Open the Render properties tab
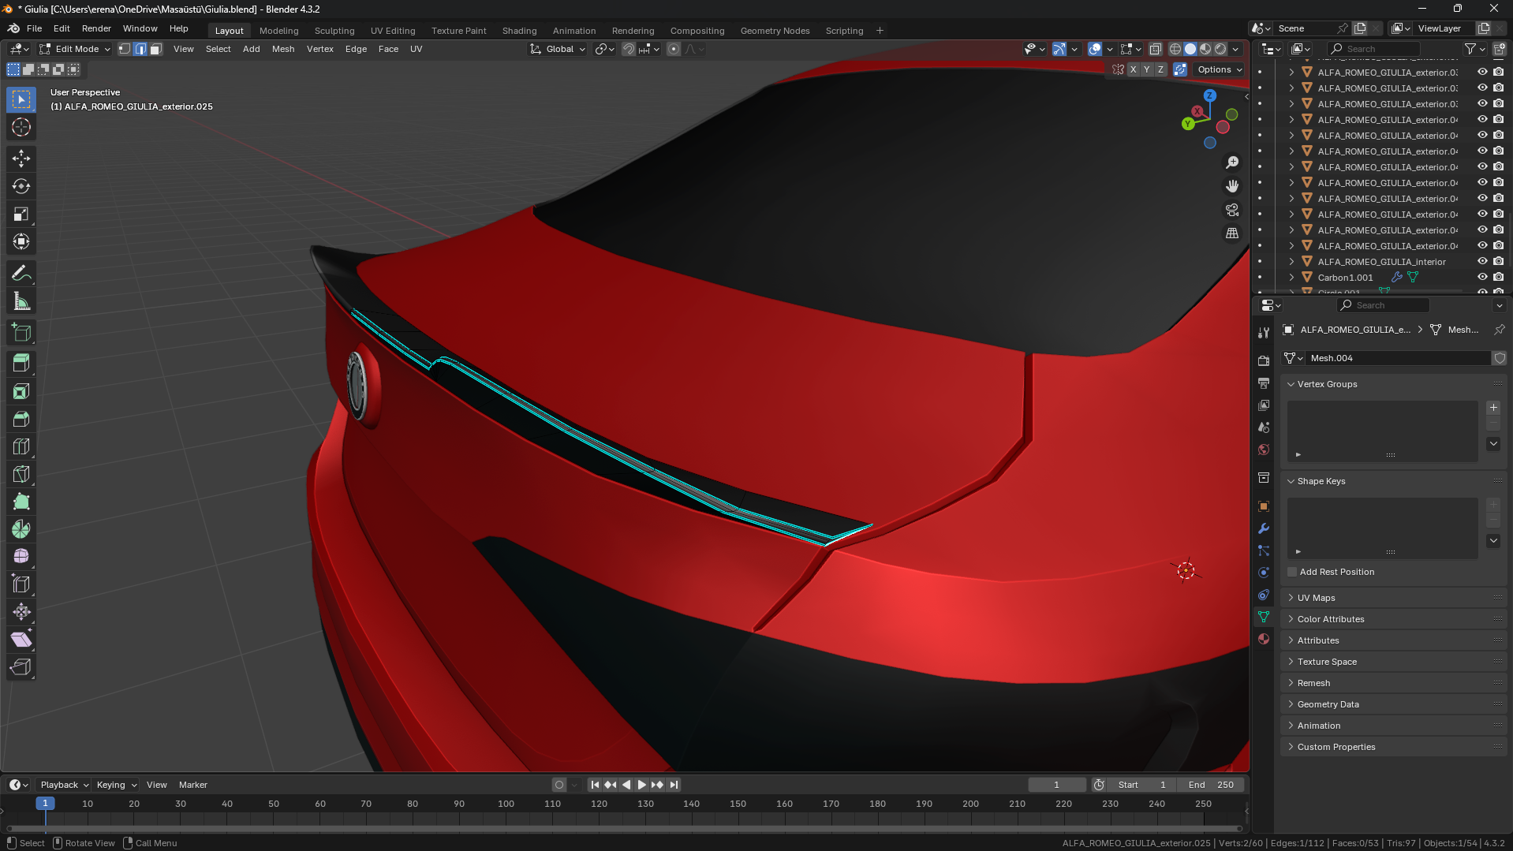 [x=1264, y=360]
